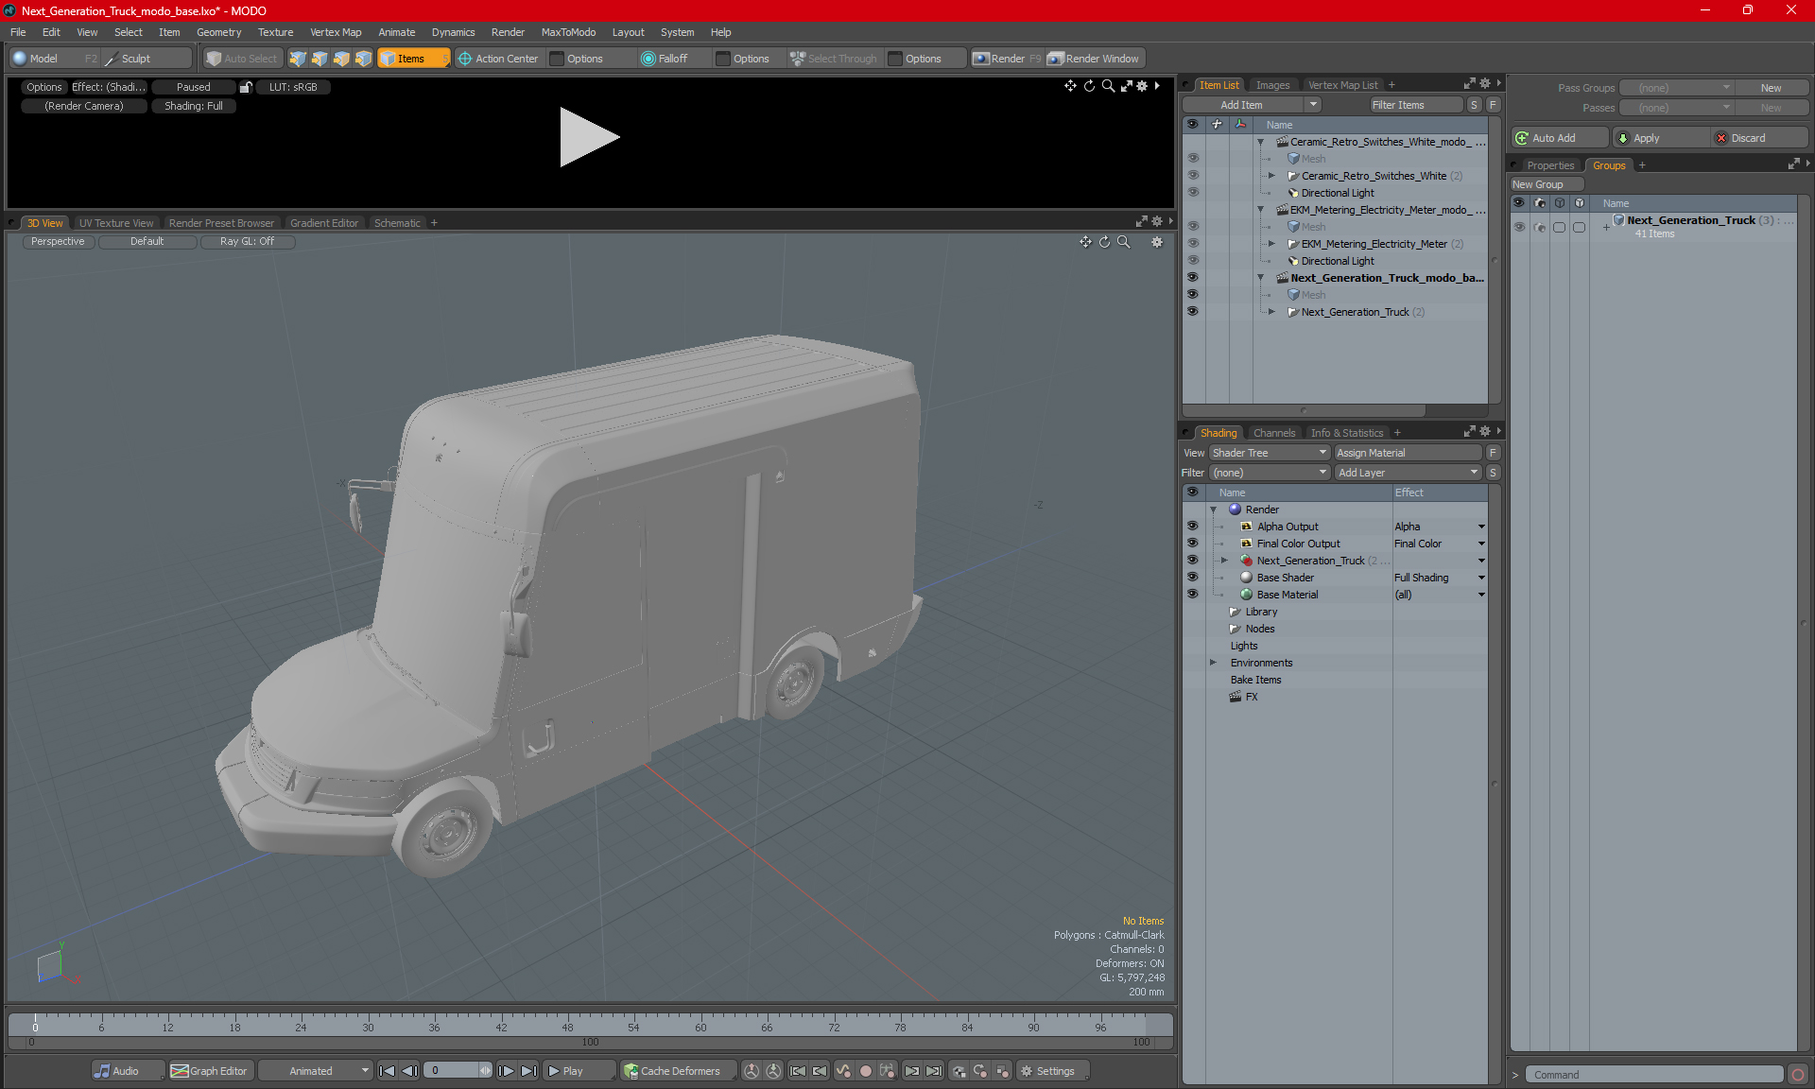
Task: Open 3D viewport gear settings
Action: pyautogui.click(x=1156, y=242)
